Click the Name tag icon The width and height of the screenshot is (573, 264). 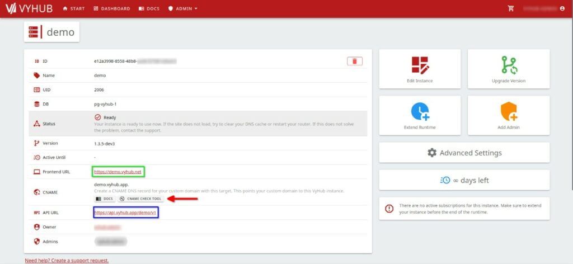click(x=36, y=76)
